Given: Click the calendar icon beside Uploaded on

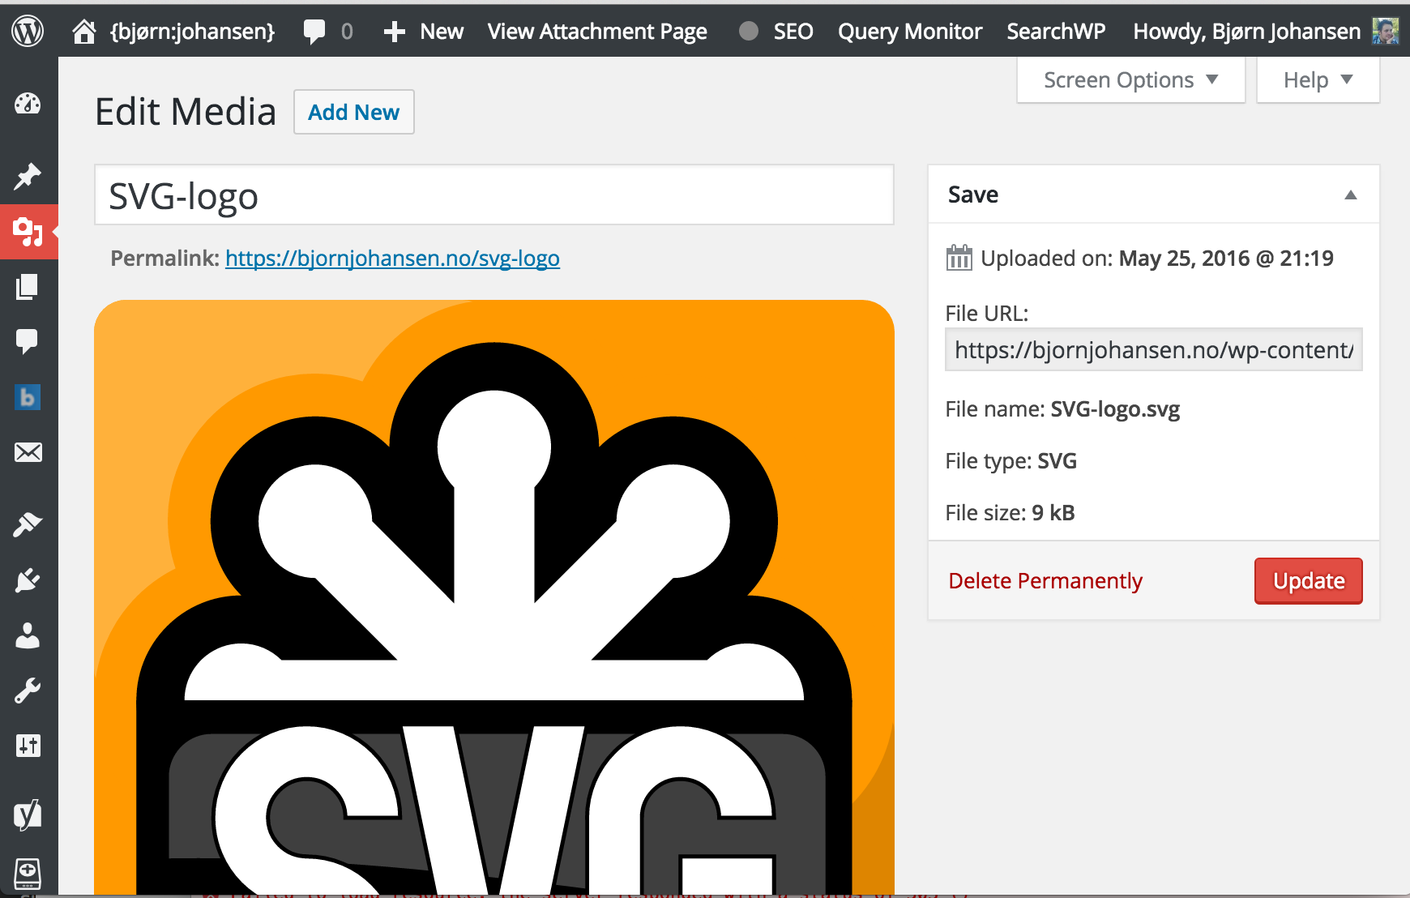Looking at the screenshot, I should click(959, 258).
